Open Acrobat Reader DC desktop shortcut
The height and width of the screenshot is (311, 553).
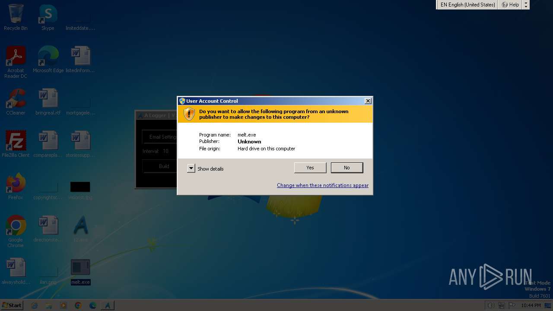(x=16, y=62)
